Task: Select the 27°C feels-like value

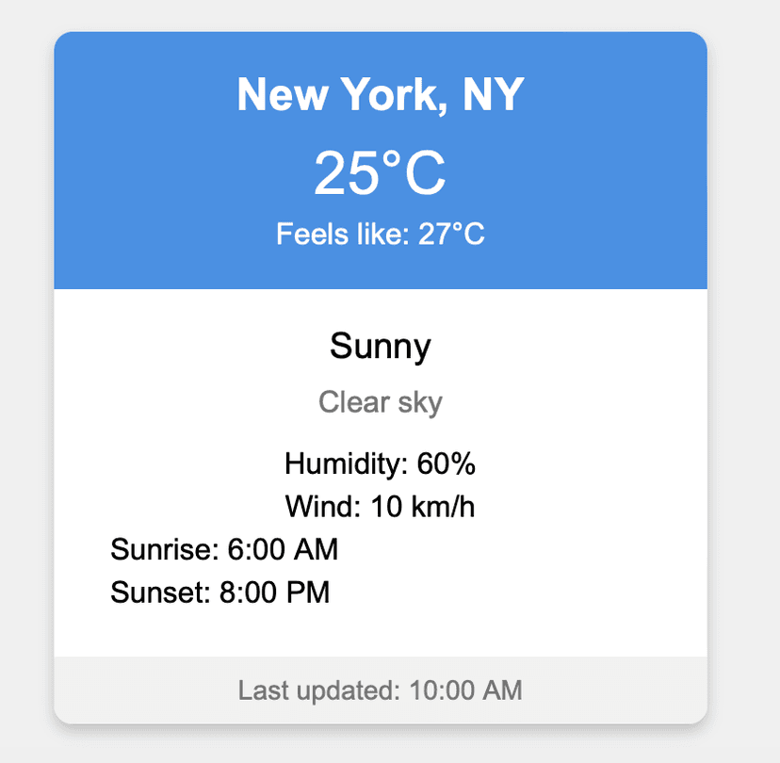Action: click(451, 234)
